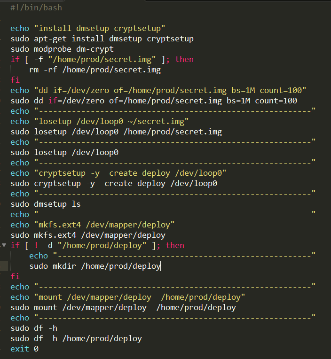
Task: Click the echo "mount /dev/mapper/deploy" line
Action: (x=128, y=297)
